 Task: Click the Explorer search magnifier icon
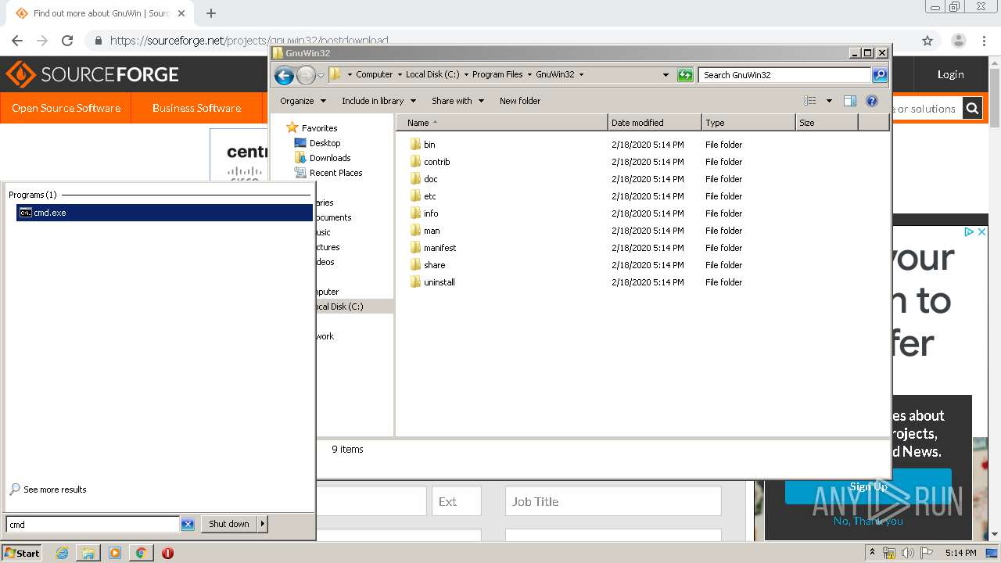click(x=880, y=75)
